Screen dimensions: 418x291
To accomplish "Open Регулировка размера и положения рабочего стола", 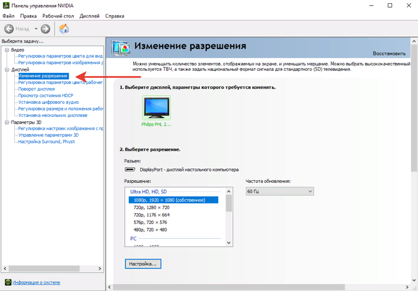I will [61, 109].
